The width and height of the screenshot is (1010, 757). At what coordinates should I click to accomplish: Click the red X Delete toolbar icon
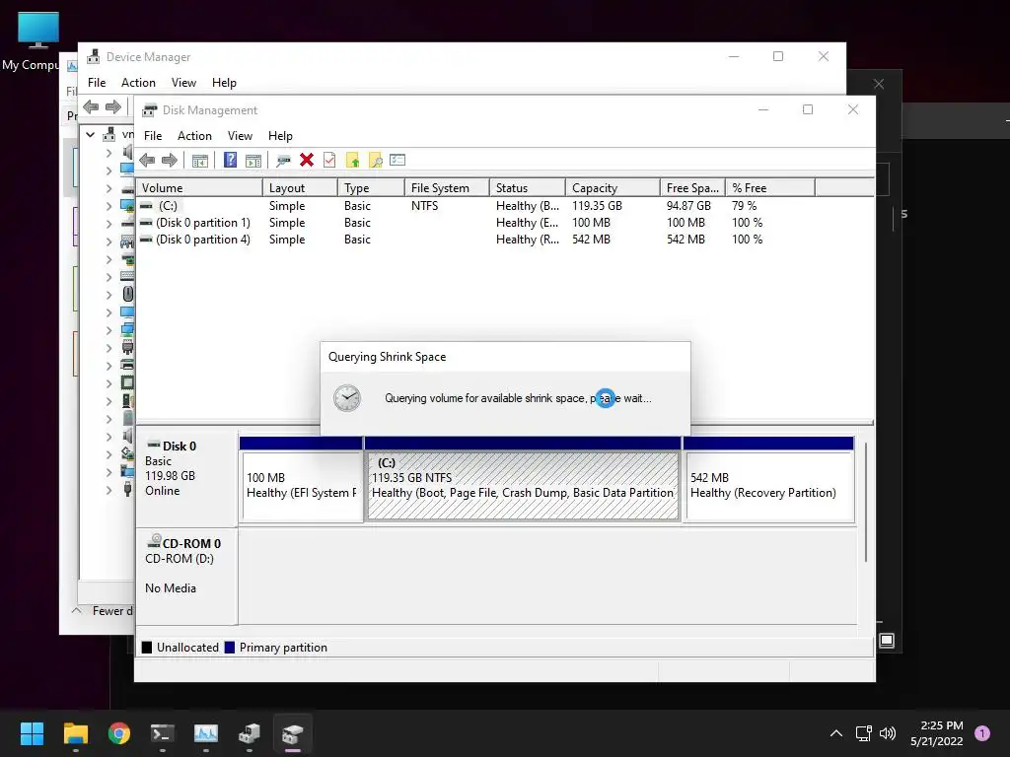pos(307,160)
